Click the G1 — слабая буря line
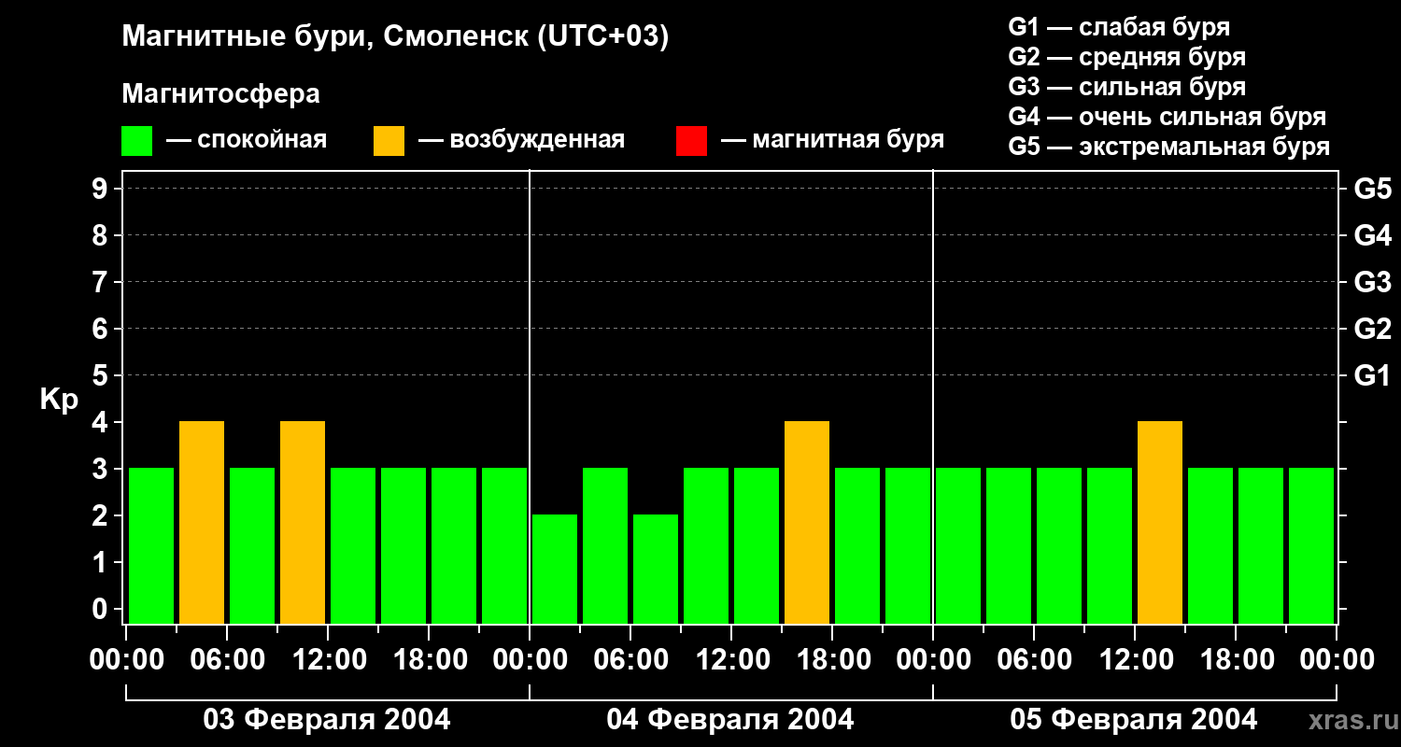The height and width of the screenshot is (747, 1401). 1119,27
